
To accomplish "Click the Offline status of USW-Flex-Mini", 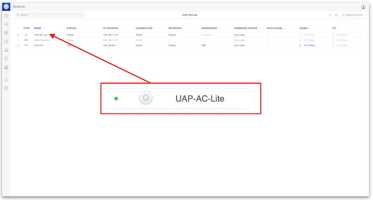I will click(70, 40).
